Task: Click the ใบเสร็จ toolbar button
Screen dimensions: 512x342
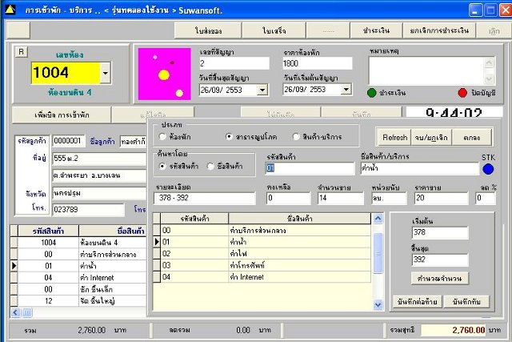Action: click(x=274, y=30)
